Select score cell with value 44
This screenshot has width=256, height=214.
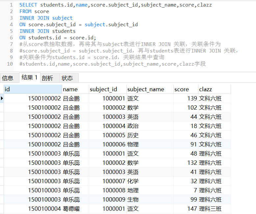coord(186,117)
